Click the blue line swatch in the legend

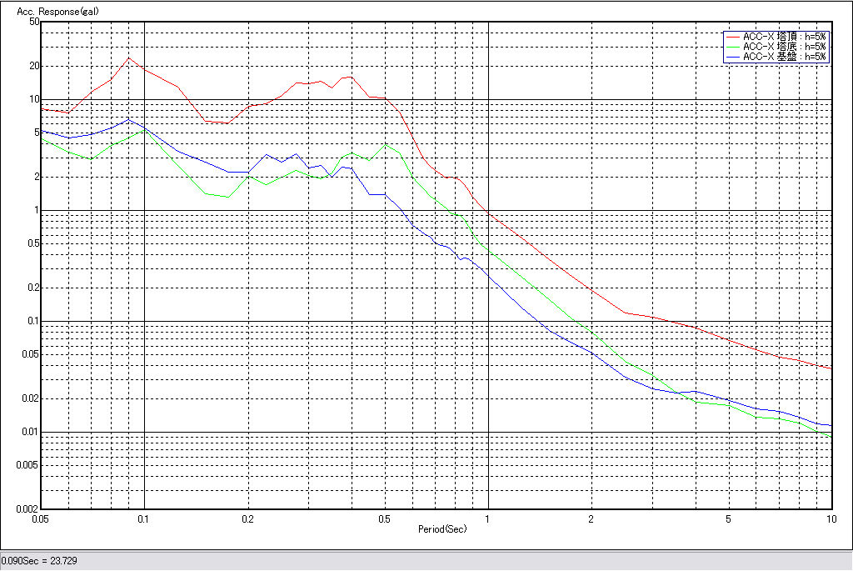[x=733, y=57]
